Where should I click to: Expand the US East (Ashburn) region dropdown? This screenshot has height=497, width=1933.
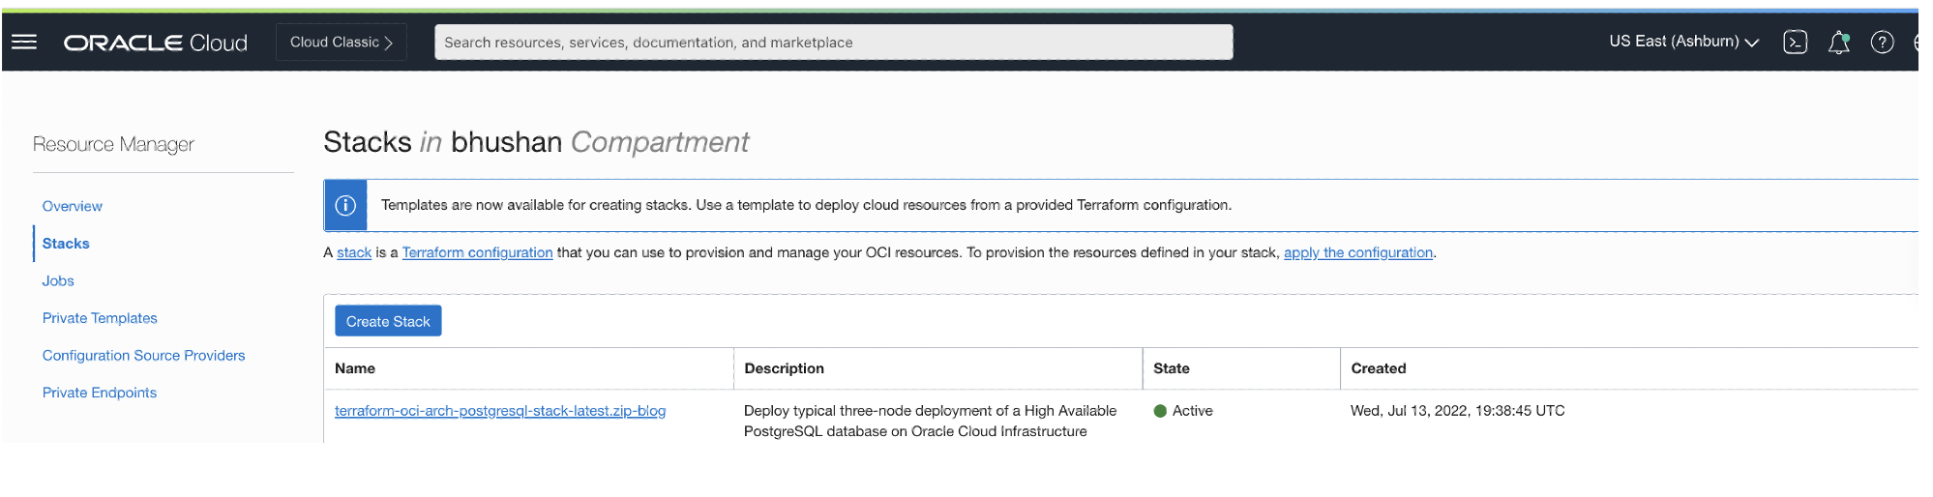click(x=1683, y=42)
